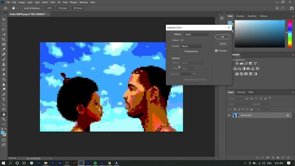The height and width of the screenshot is (166, 295).
Task: Toggle Lock position in Layers panel
Action: click(243, 109)
